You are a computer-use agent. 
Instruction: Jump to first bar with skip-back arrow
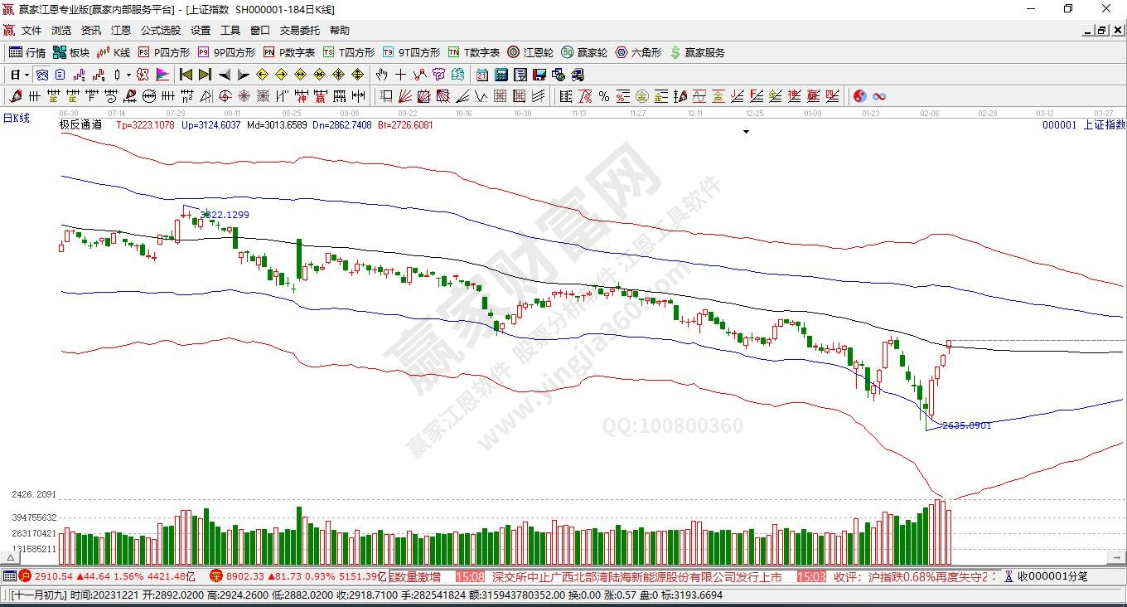coord(186,75)
